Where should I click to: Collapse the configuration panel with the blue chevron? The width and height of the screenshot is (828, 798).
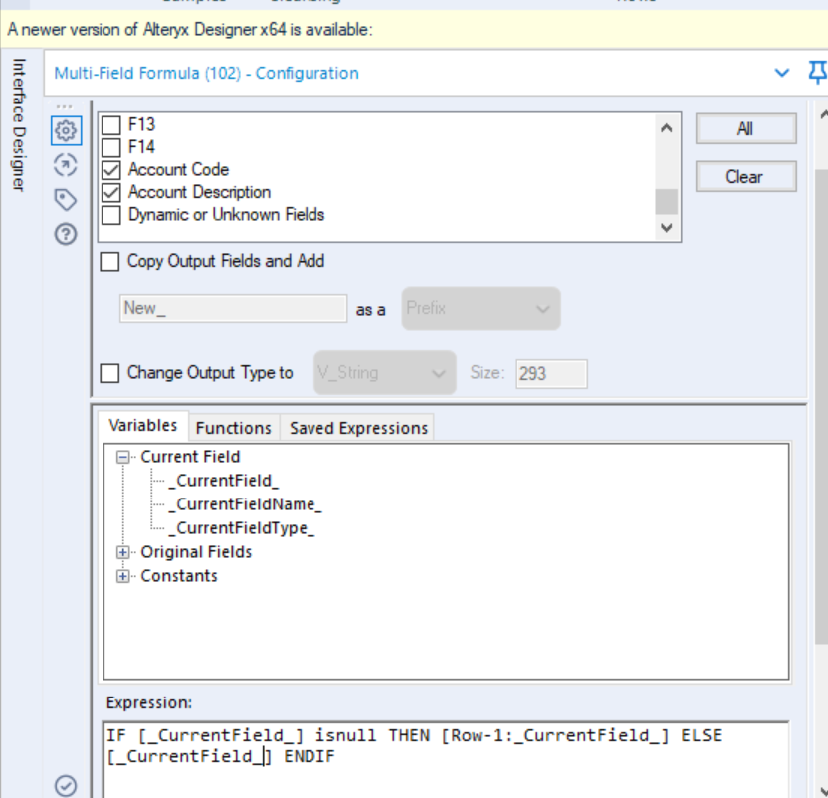(780, 73)
